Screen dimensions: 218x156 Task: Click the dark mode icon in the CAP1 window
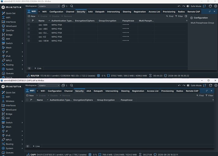210,86
